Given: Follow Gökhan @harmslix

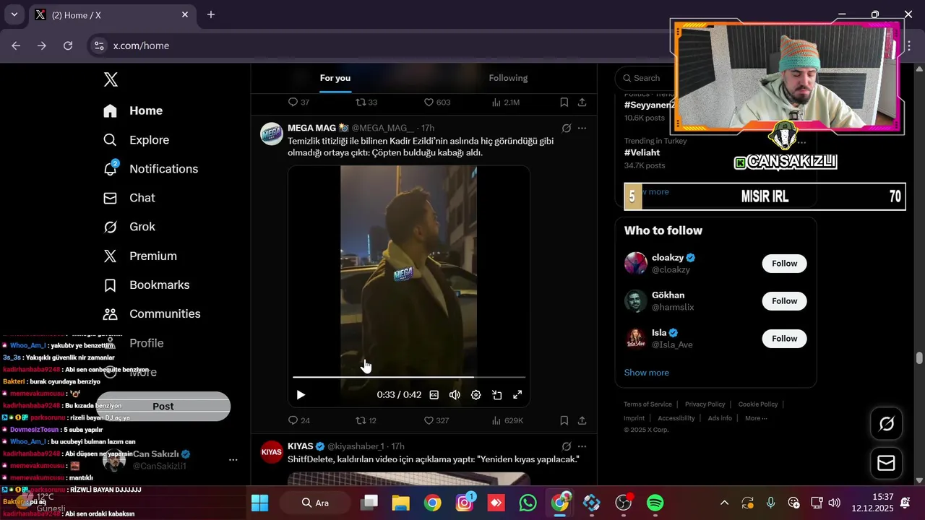Looking at the screenshot, I should coord(784,301).
